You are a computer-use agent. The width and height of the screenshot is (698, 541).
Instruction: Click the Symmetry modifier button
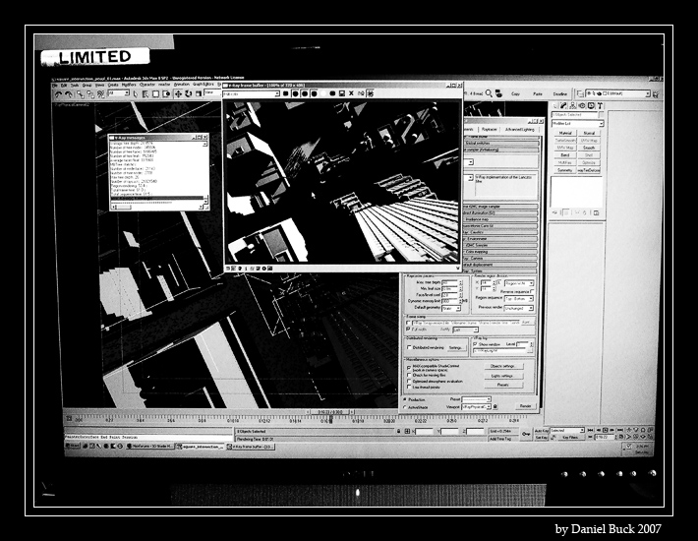pyautogui.click(x=565, y=169)
